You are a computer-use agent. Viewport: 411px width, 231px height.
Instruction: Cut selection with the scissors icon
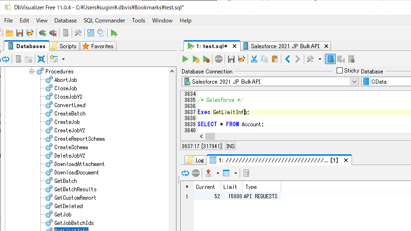pos(254,59)
